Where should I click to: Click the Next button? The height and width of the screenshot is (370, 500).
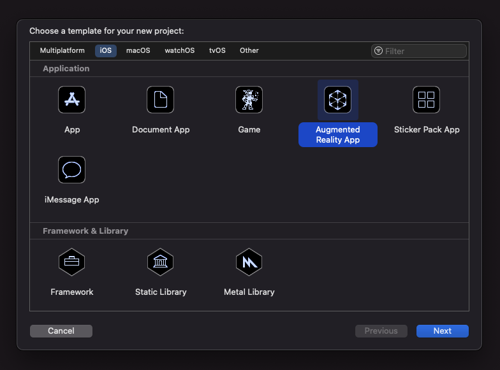(x=442, y=331)
